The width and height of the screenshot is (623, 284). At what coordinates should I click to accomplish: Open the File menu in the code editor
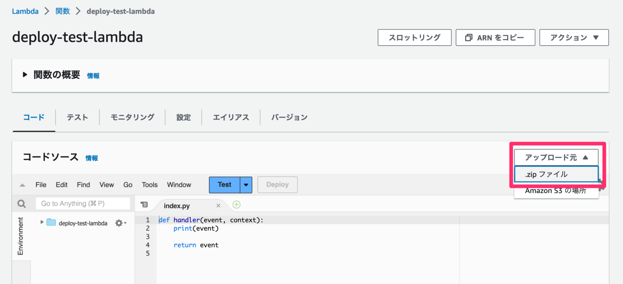coord(41,184)
